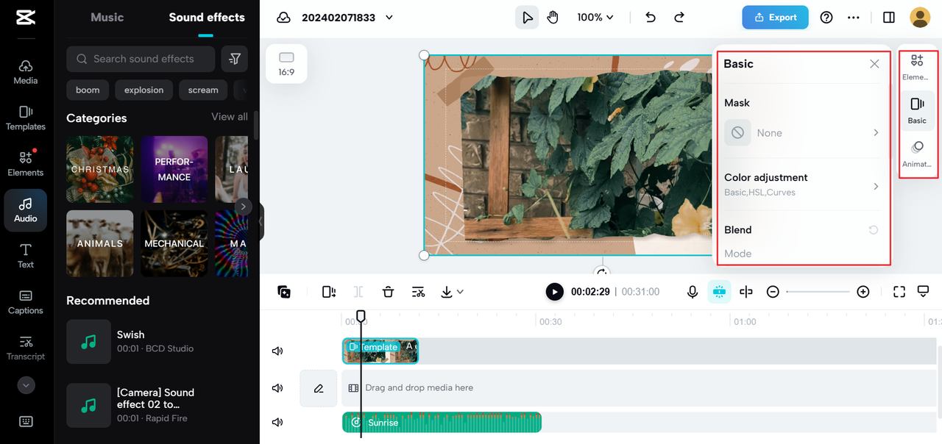Screen dimensions: 942x444
Task: Undo the last action
Action: [x=651, y=18]
